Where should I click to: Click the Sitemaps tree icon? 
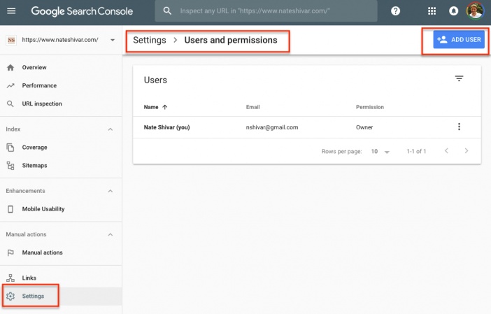pos(10,165)
